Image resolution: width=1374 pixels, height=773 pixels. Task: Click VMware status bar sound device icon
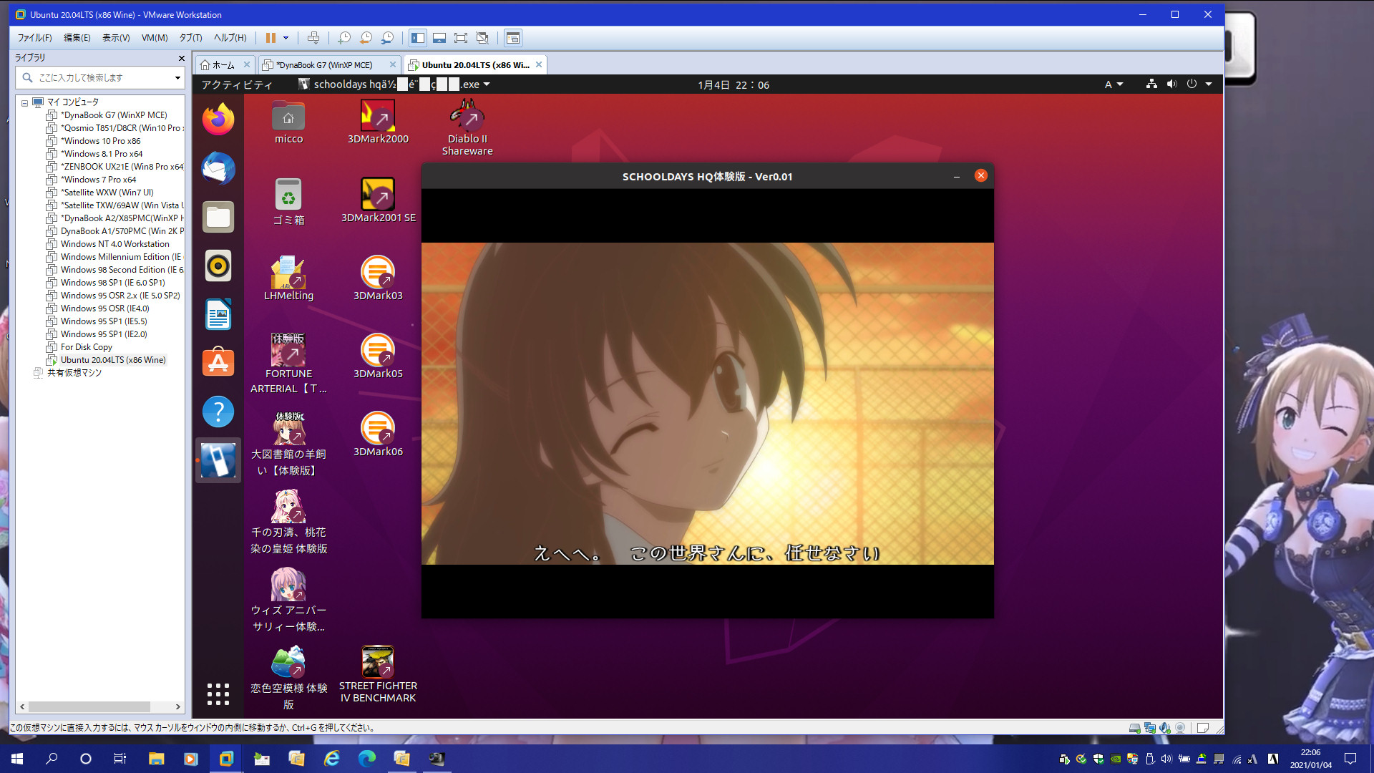(1165, 728)
